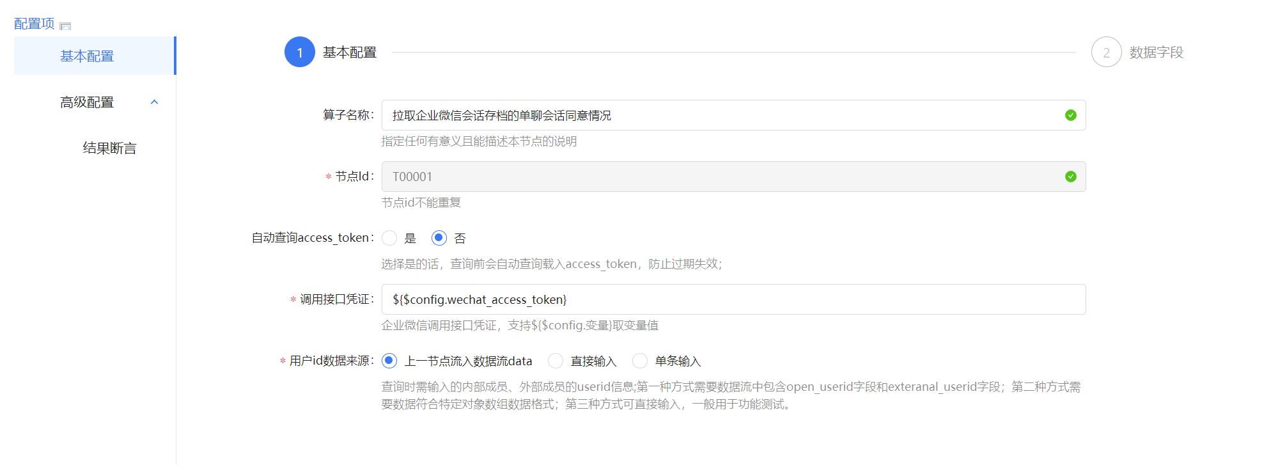Click green checkmark in 节点Id field

(1070, 177)
